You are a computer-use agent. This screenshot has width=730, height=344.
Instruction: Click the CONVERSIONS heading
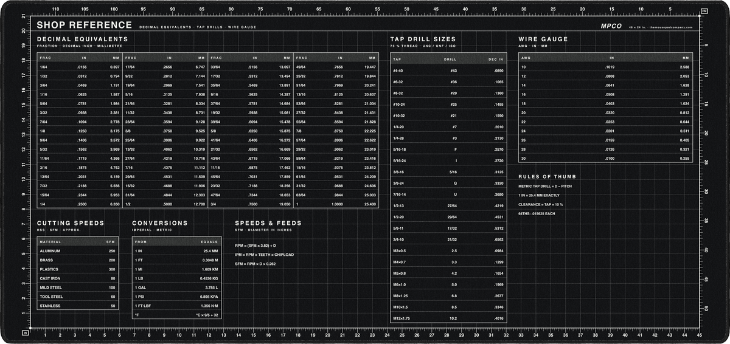click(x=159, y=223)
